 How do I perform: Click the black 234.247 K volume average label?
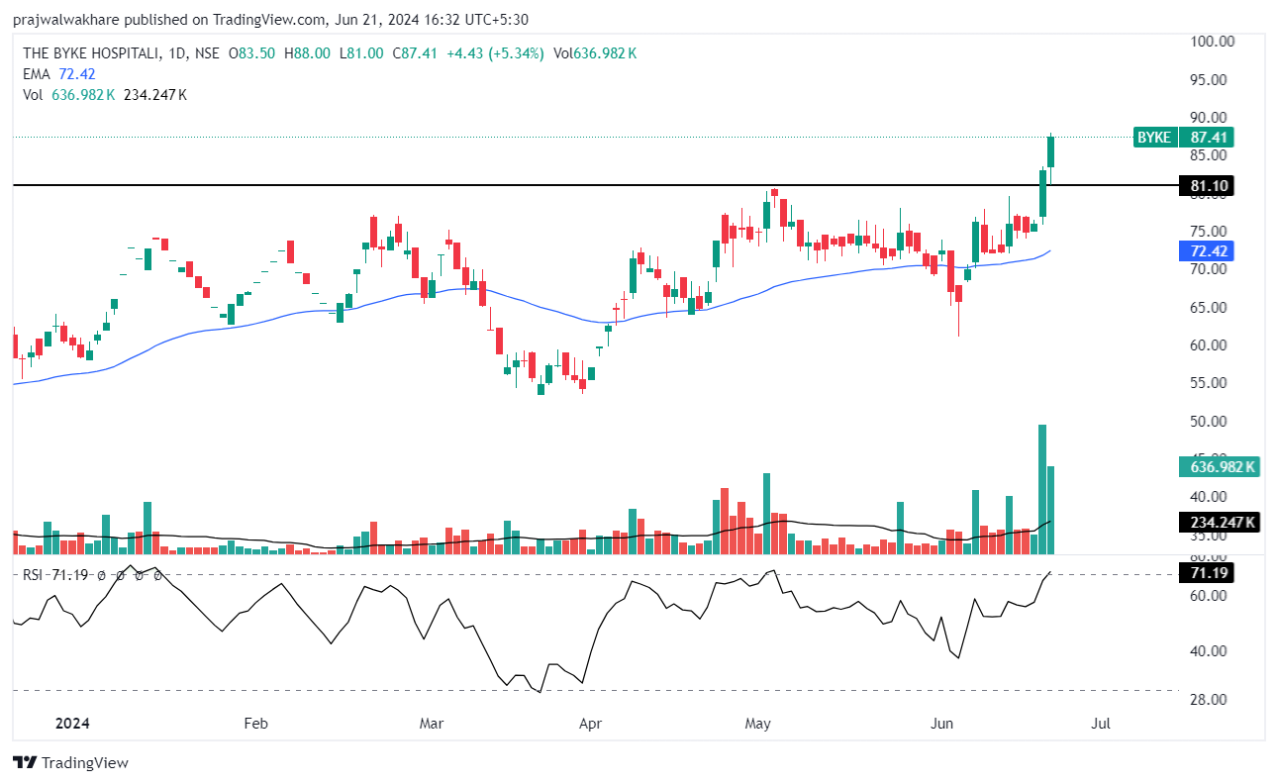(x=1218, y=523)
